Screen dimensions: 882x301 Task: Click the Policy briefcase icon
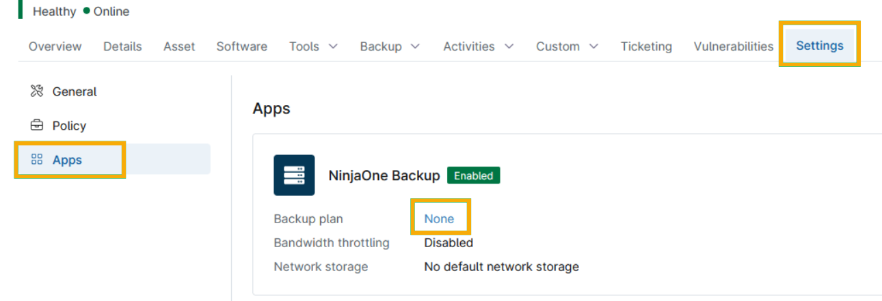37,126
